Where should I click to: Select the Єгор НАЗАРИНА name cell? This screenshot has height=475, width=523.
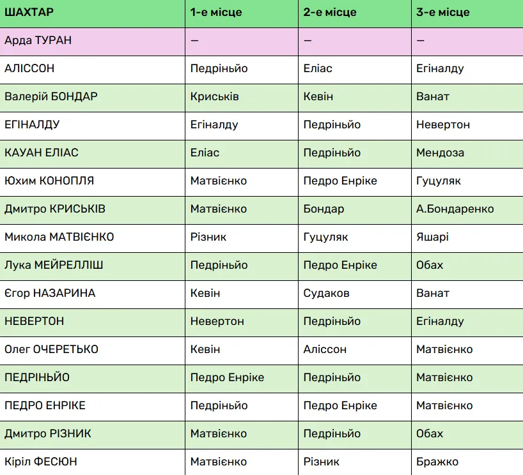click(50, 293)
